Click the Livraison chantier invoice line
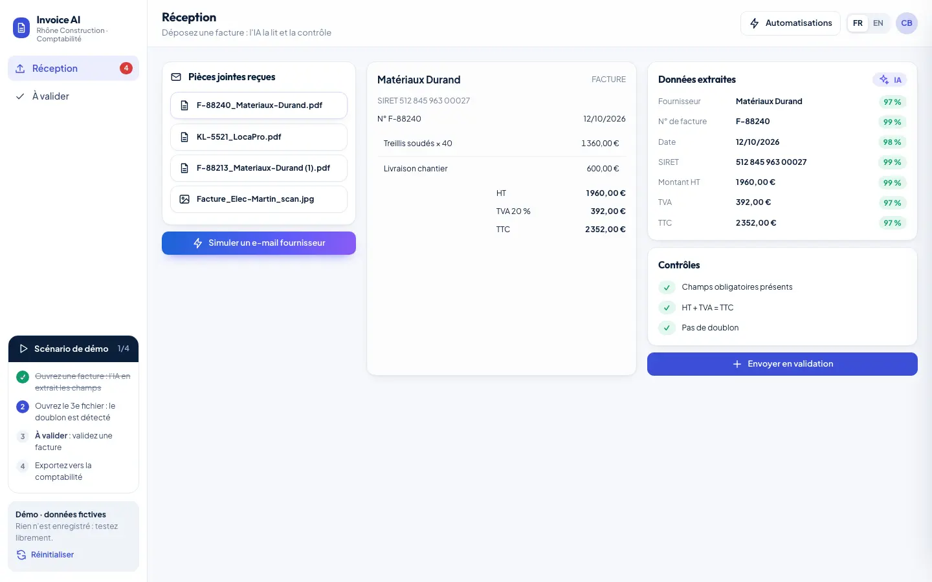 502,169
